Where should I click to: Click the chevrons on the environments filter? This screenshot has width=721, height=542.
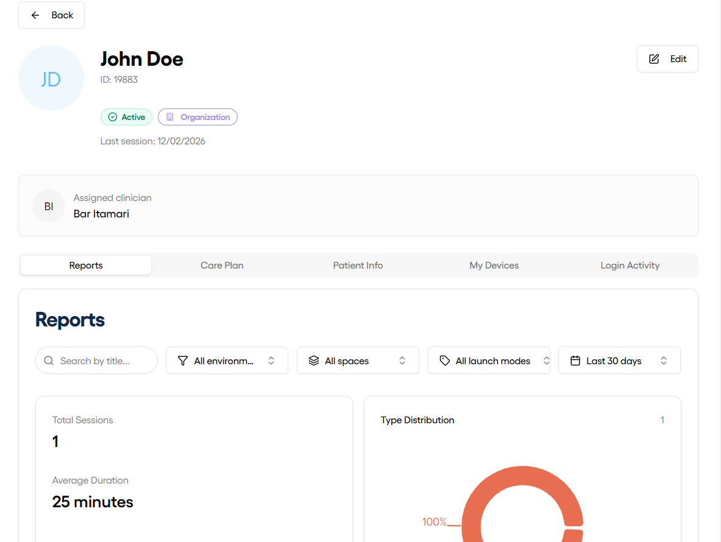click(271, 361)
